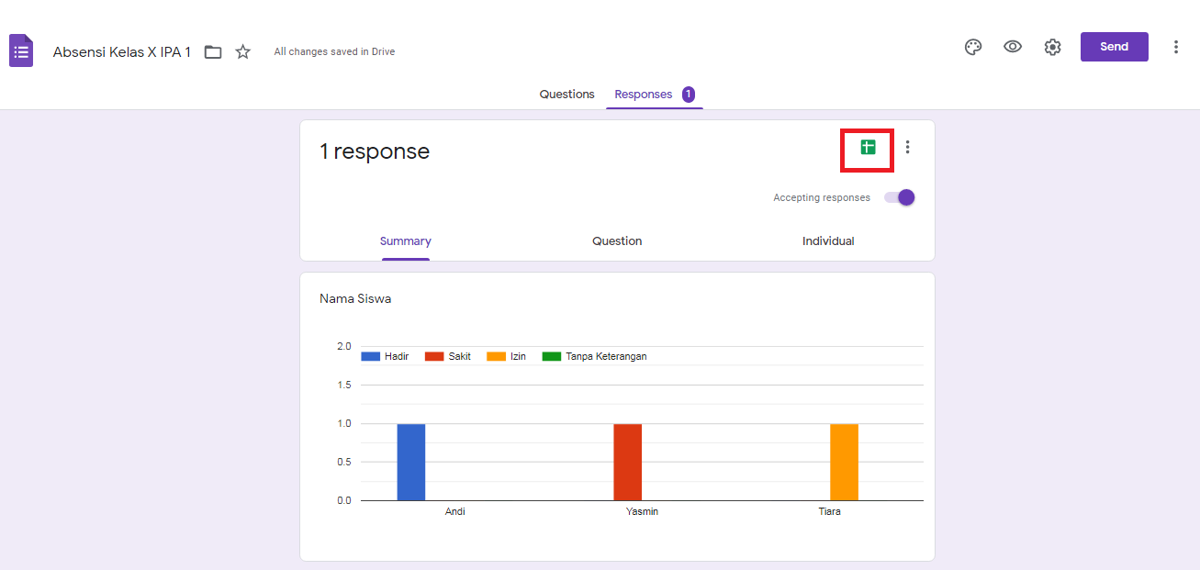Open 'All changes saved in Drive' status
Viewport: 1200px width, 570px height.
pos(334,51)
